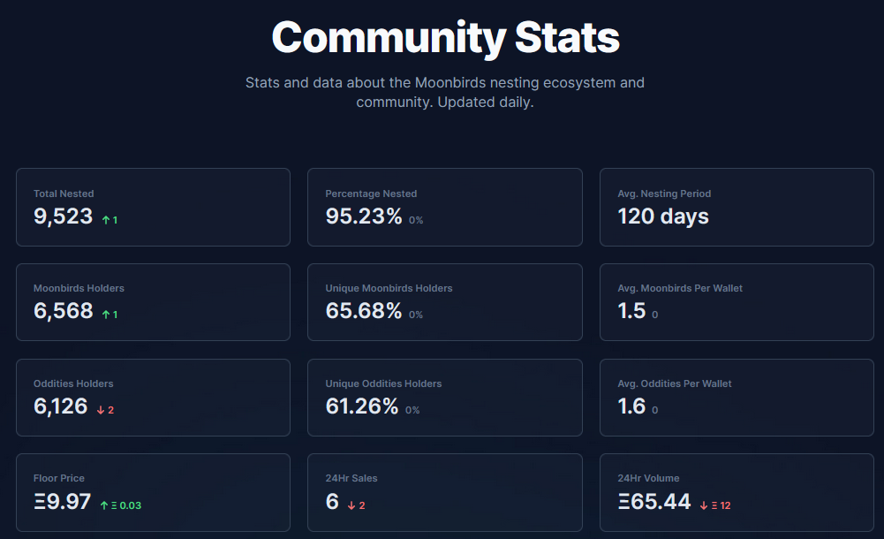
Task: Select the Floor Price label
Action: tap(58, 478)
